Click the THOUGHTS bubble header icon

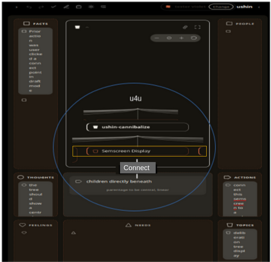point(21,177)
